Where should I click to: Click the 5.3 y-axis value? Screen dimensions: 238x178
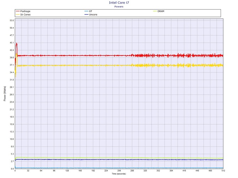(x=12, y=154)
